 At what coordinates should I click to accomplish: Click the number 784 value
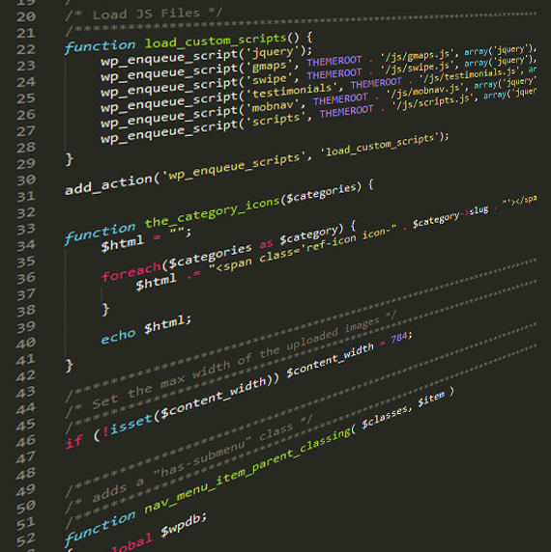[399, 338]
